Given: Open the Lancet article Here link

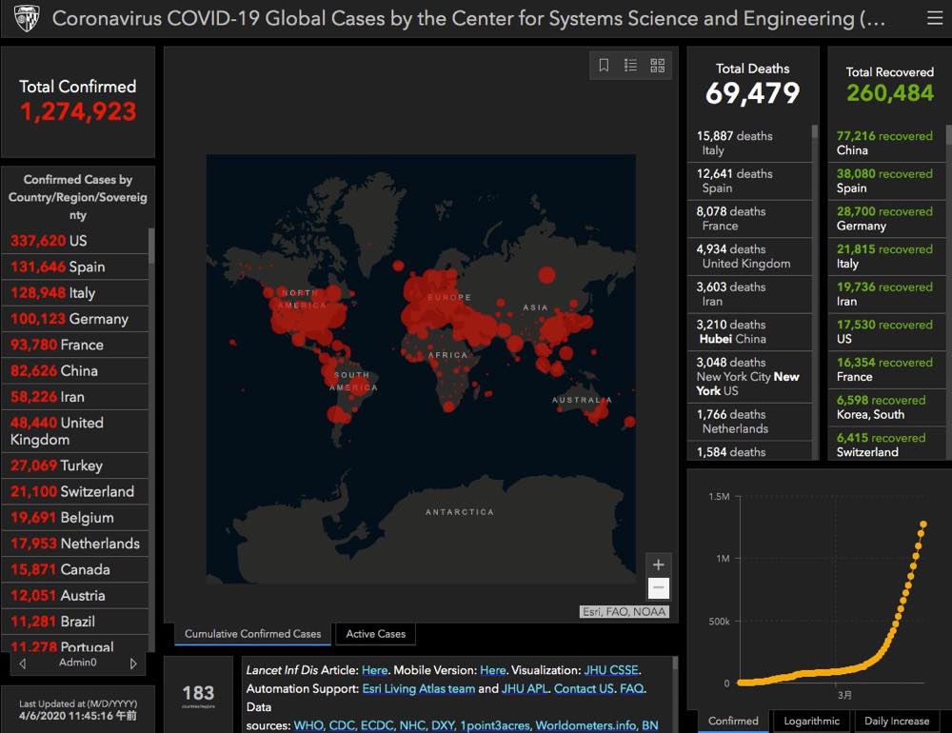Looking at the screenshot, I should 374,670.
